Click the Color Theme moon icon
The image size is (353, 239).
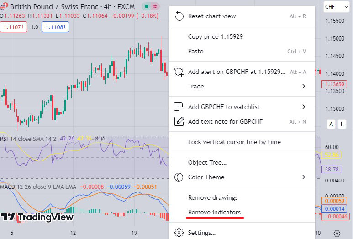tap(179, 177)
